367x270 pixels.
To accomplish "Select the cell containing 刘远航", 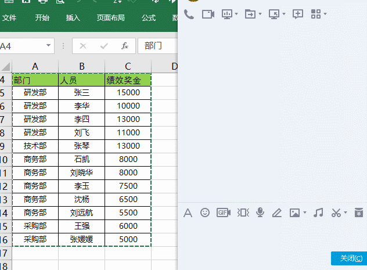I will click(x=82, y=213).
